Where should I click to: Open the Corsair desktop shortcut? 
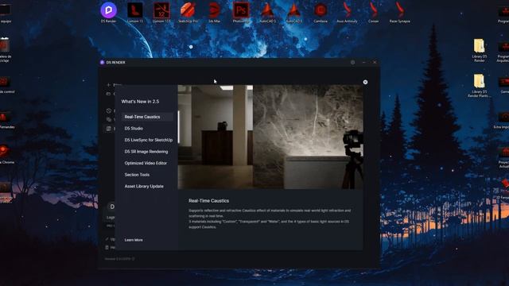click(373, 12)
